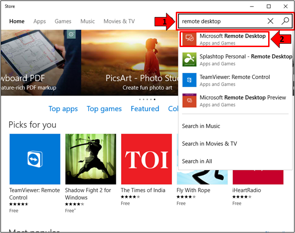
Task: Clear the search box text with X
Action: 270,21
